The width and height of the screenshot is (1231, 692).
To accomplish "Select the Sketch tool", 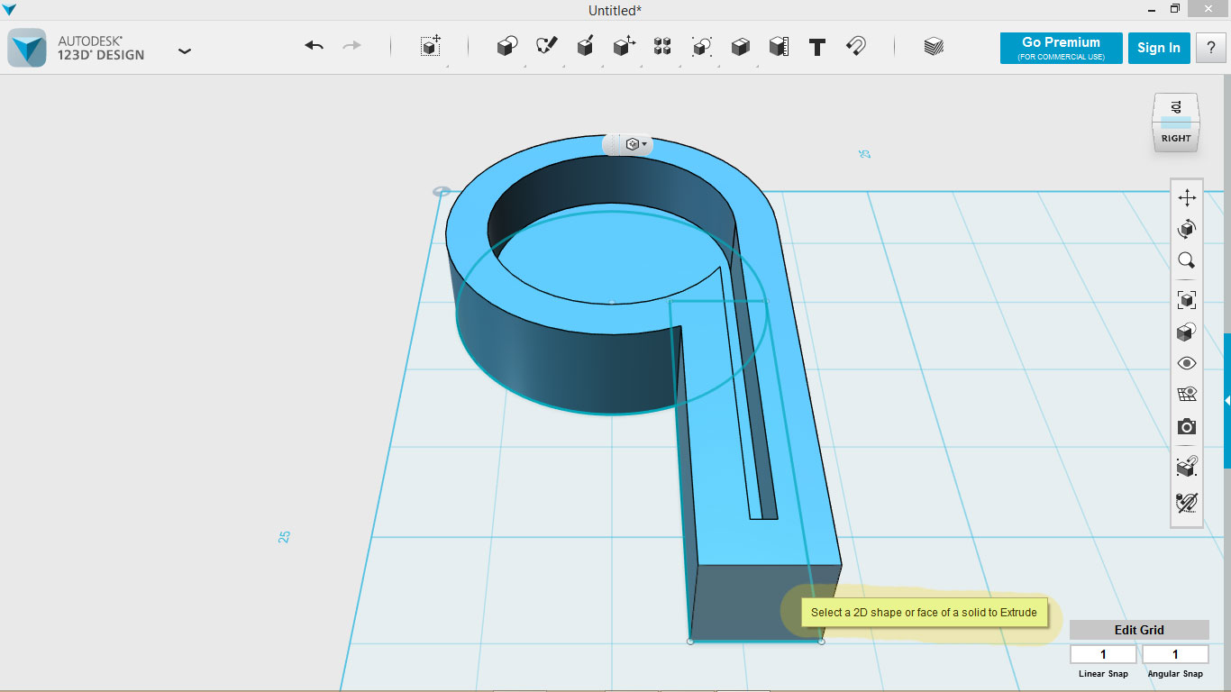I will pos(546,47).
